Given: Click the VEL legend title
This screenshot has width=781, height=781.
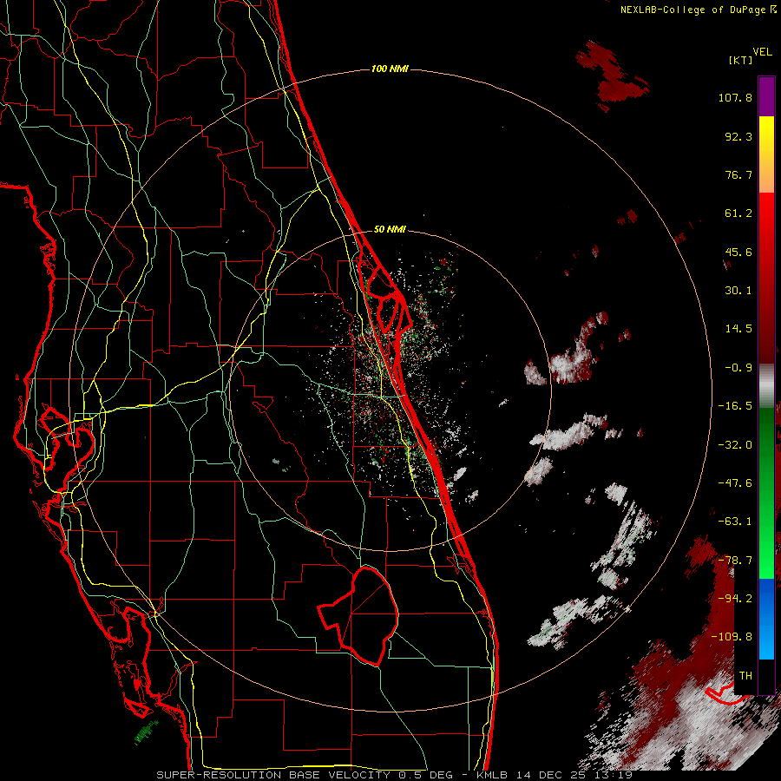Looking at the screenshot, I should tap(762, 52).
